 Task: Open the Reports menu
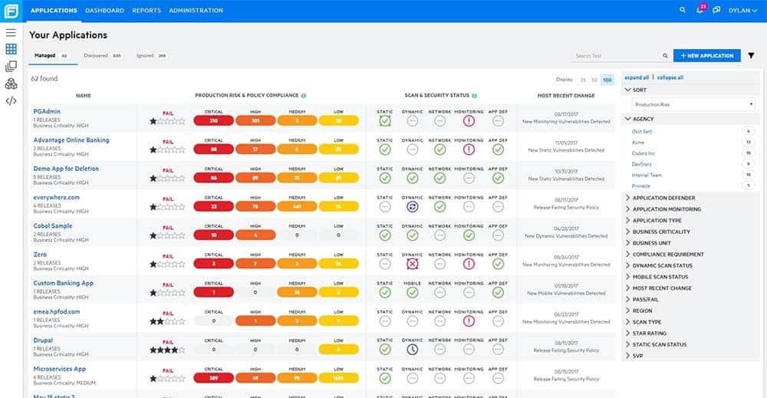coord(146,10)
